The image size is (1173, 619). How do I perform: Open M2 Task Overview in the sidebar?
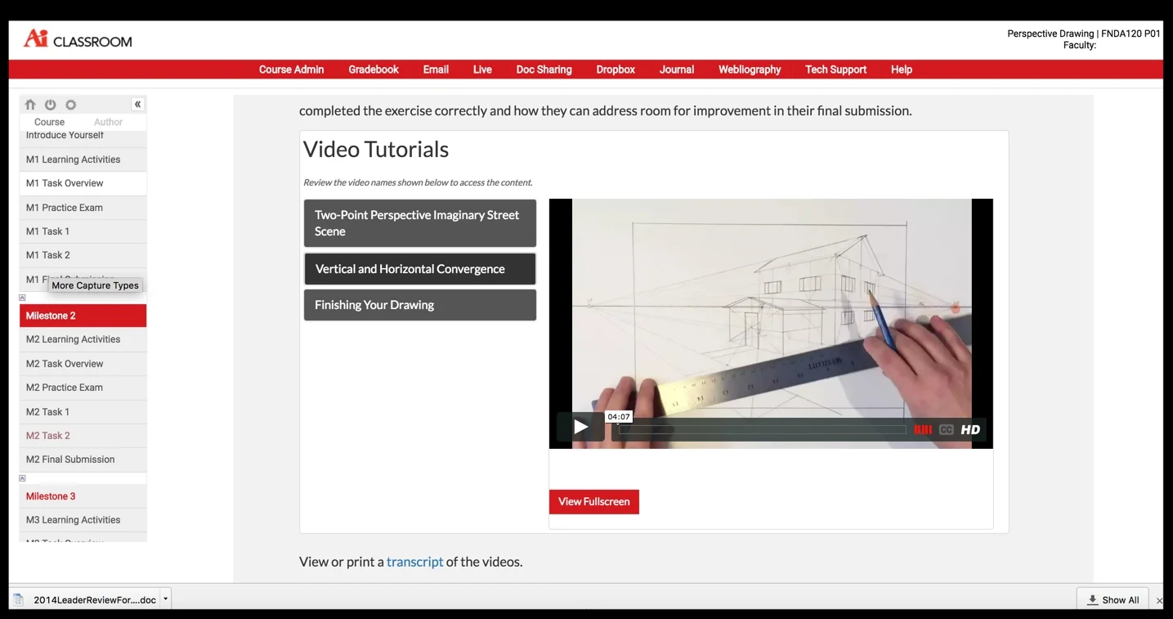[x=65, y=363]
